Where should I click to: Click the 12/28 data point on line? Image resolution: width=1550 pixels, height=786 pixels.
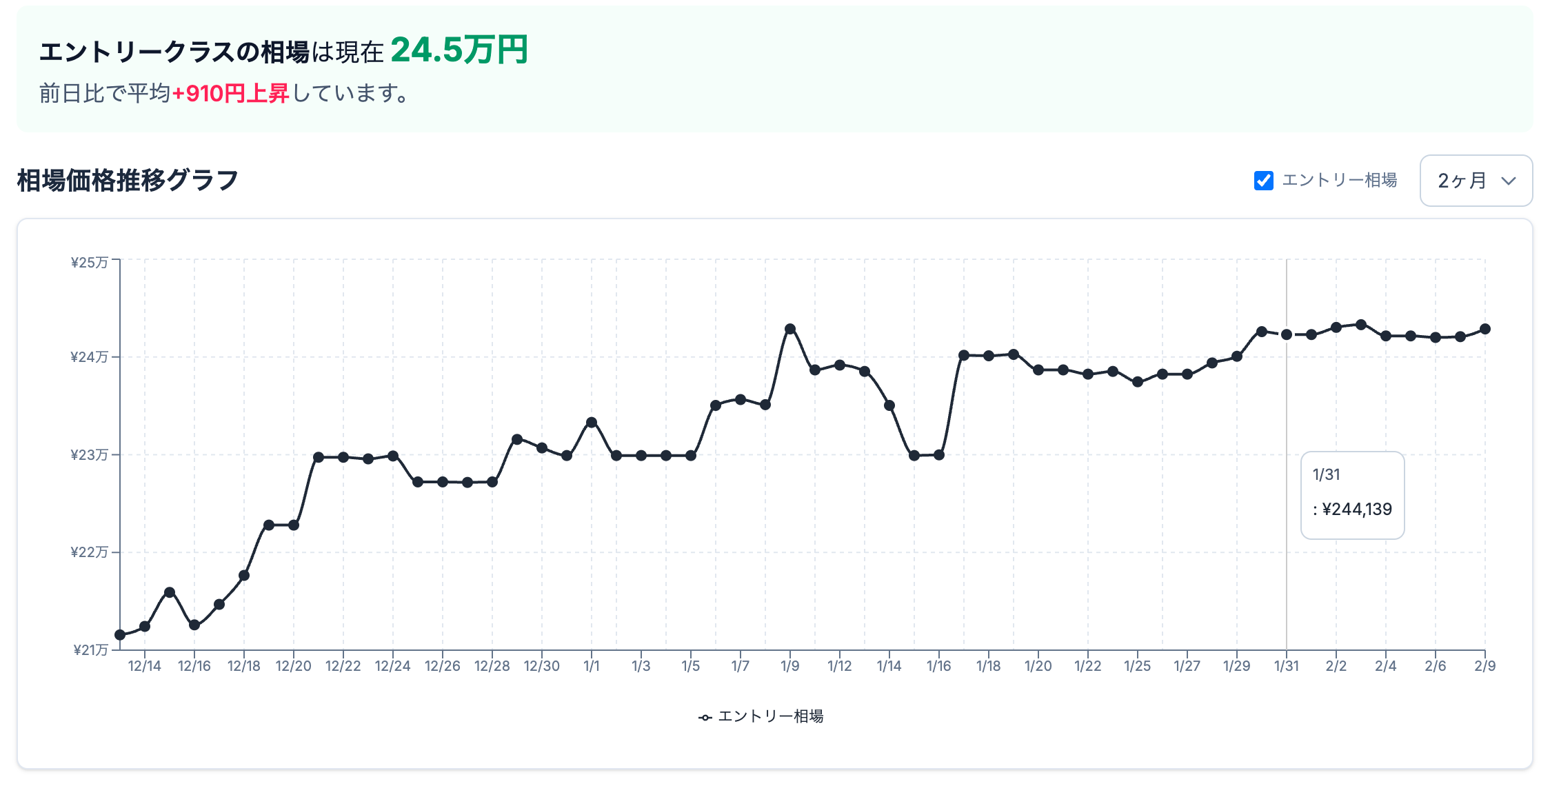click(x=492, y=482)
